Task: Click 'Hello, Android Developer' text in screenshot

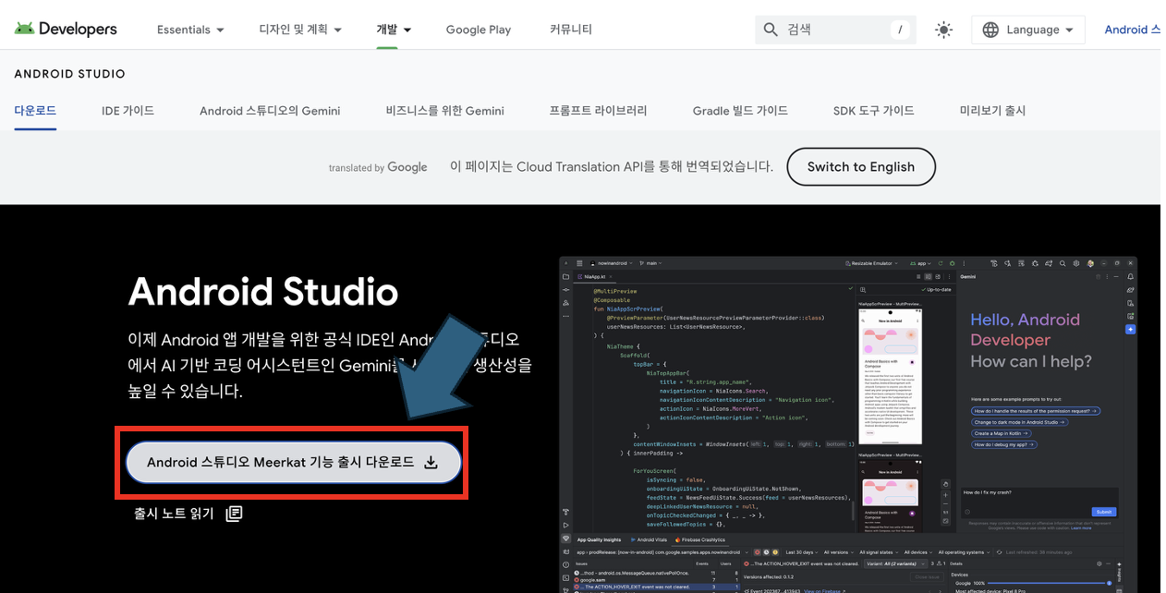Action: pyautogui.click(x=1025, y=330)
